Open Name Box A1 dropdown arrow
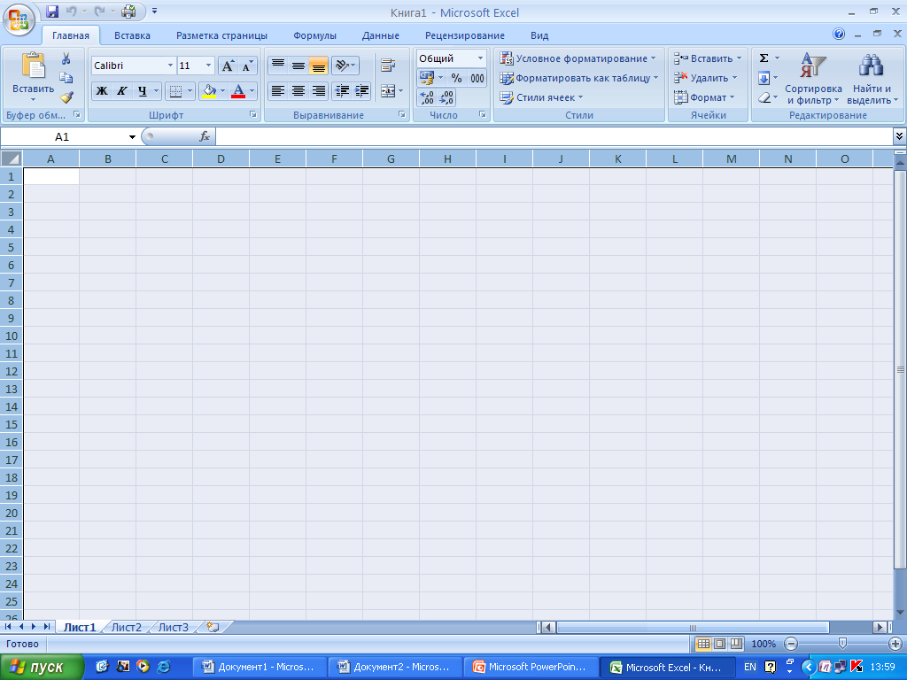This screenshot has width=907, height=680. (x=132, y=137)
